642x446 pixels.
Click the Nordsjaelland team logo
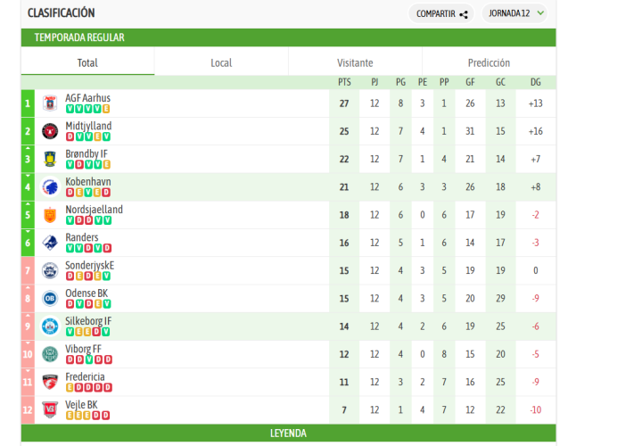50,215
